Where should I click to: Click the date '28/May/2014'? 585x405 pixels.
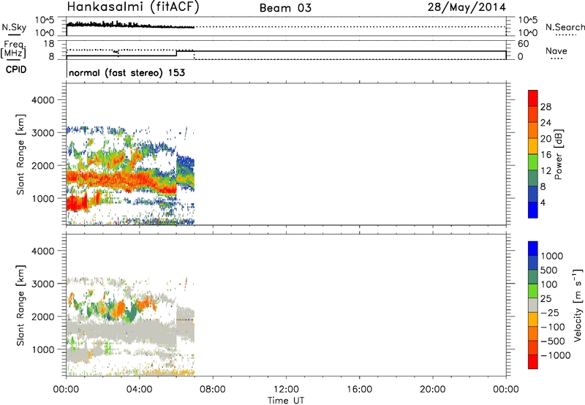467,7
